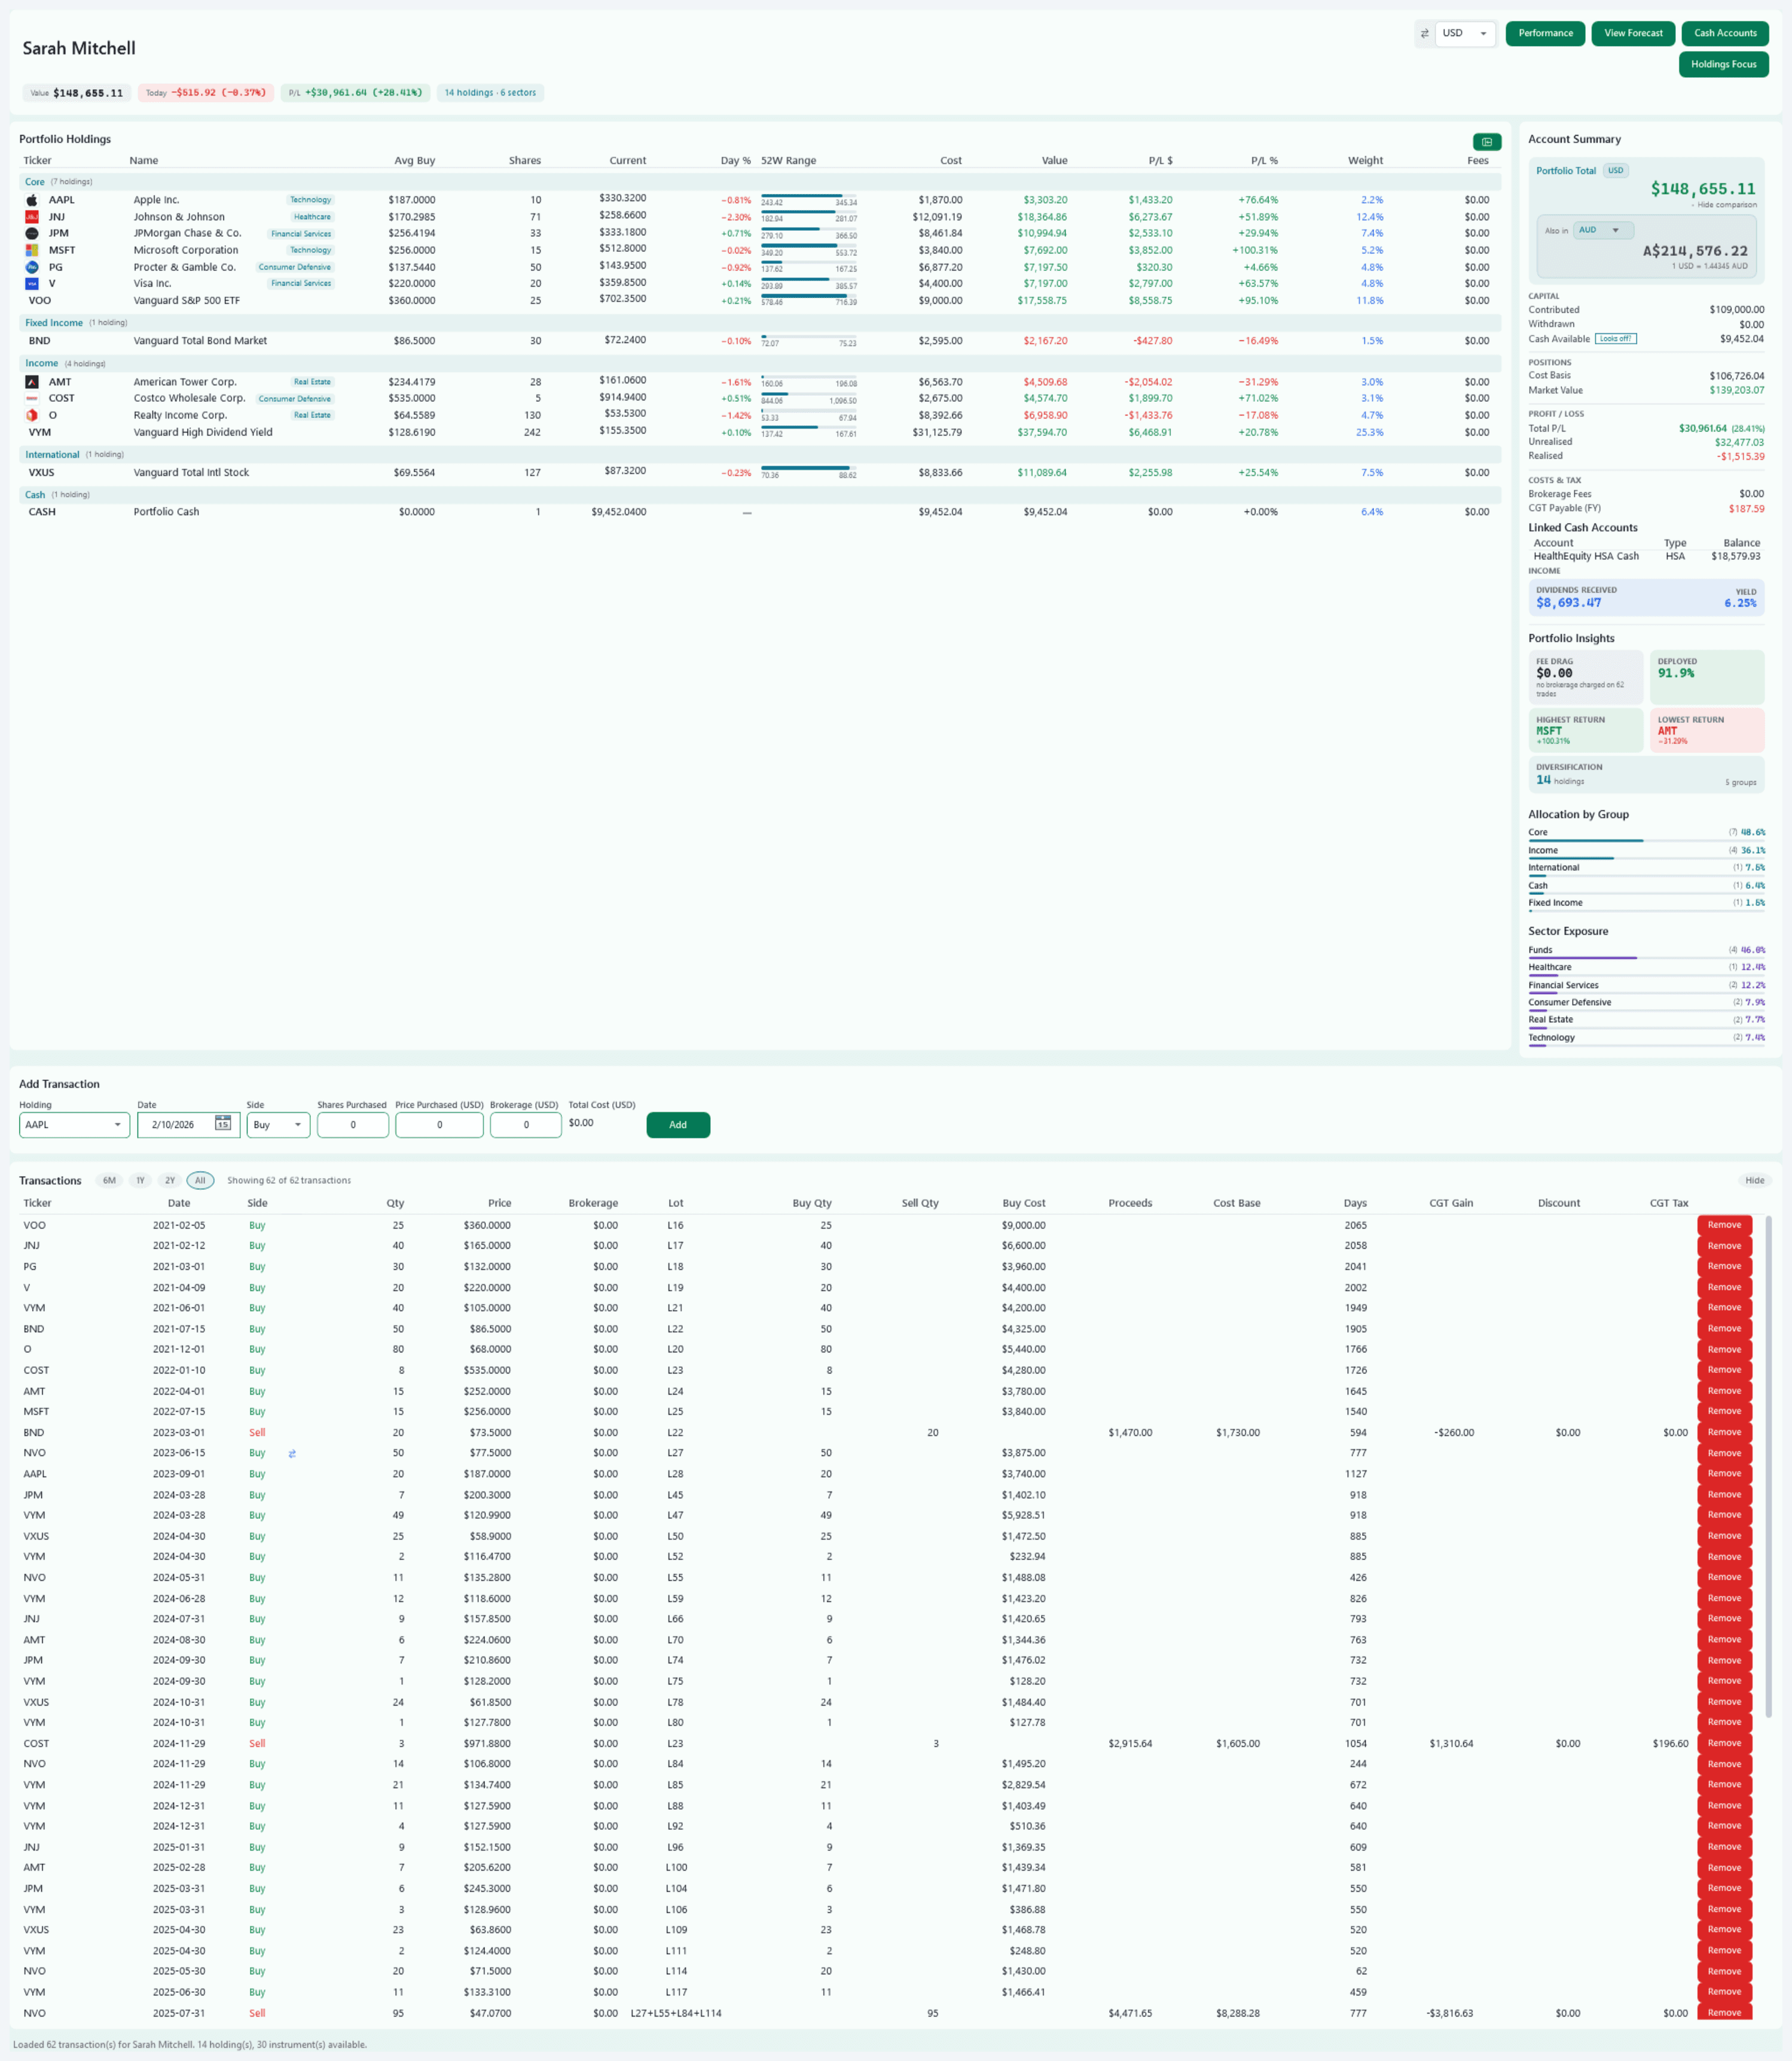Click the Costco logo icon
This screenshot has width=1792, height=2061.
32,398
